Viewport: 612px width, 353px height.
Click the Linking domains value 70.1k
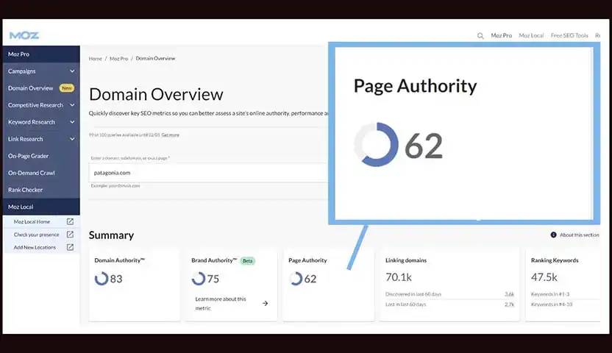(399, 277)
